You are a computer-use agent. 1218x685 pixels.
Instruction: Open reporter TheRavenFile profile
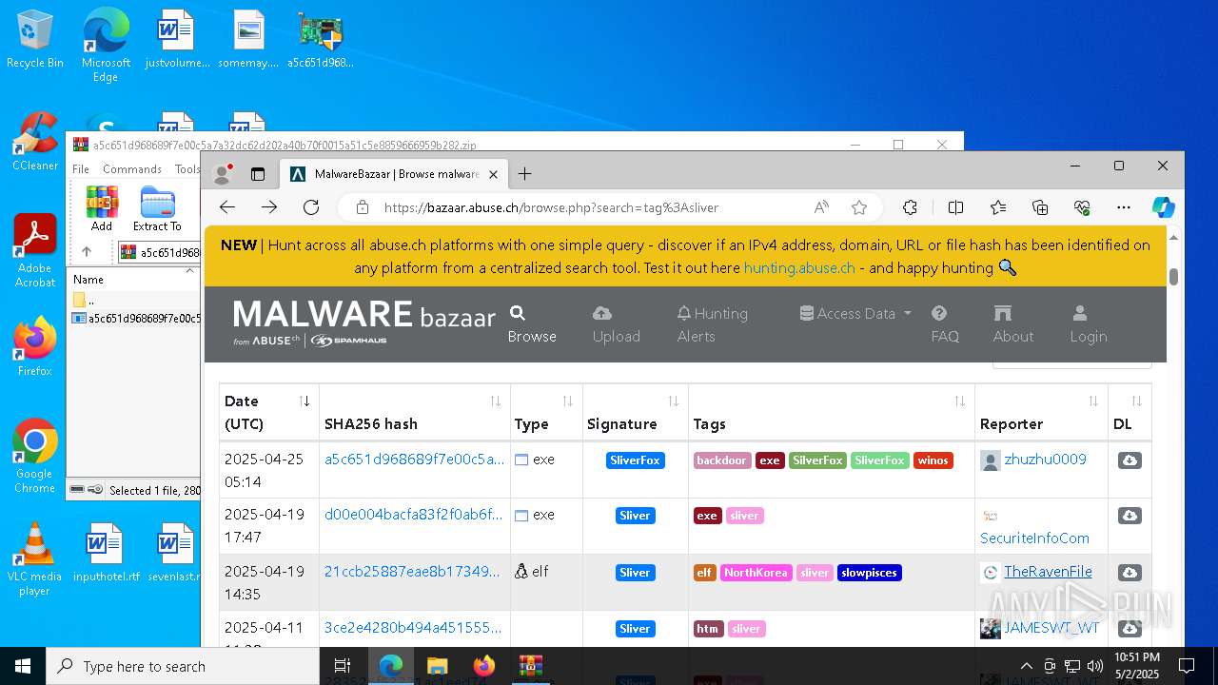point(1048,572)
